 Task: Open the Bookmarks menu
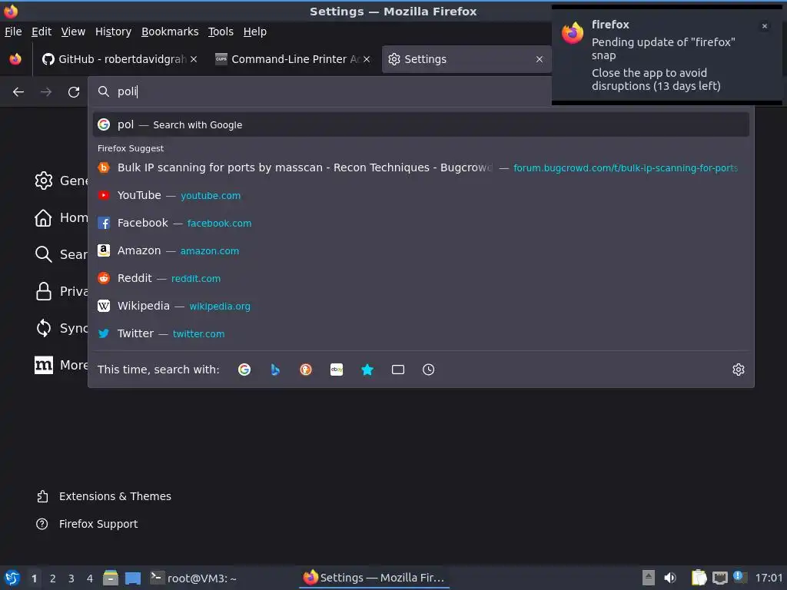click(170, 31)
